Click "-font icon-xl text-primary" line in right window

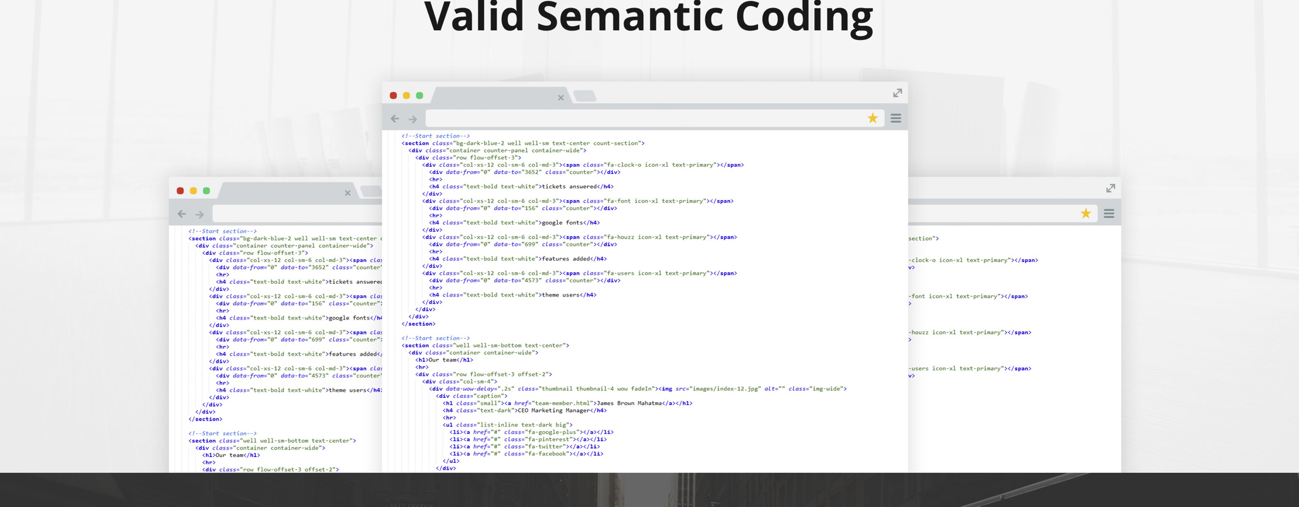pos(968,297)
